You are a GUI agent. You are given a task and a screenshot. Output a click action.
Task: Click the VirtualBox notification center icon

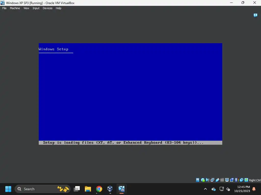(x=255, y=15)
